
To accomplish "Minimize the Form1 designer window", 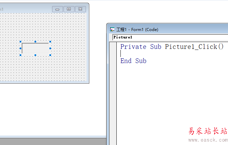I will coord(57,9).
